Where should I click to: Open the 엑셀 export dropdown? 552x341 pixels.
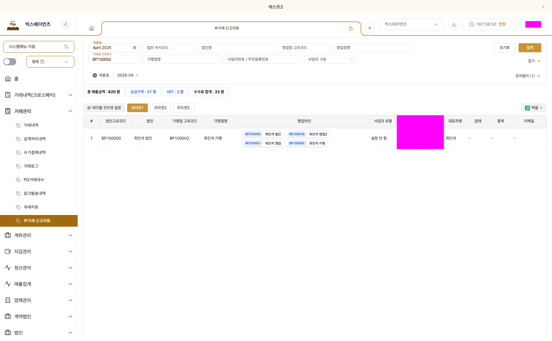(x=534, y=108)
